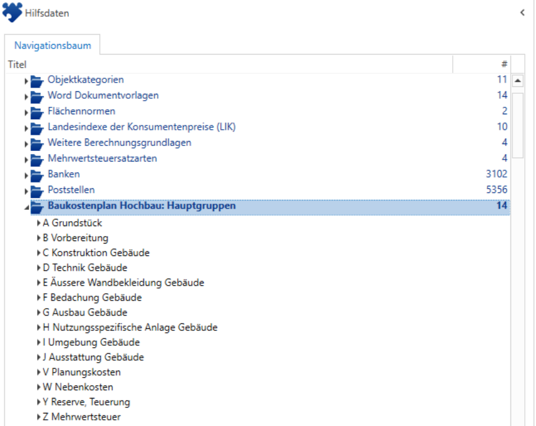This screenshot has width=536, height=426.
Task: Expand the E Äussere Wandbekleidung Gebäude arrow
Action: coord(39,283)
